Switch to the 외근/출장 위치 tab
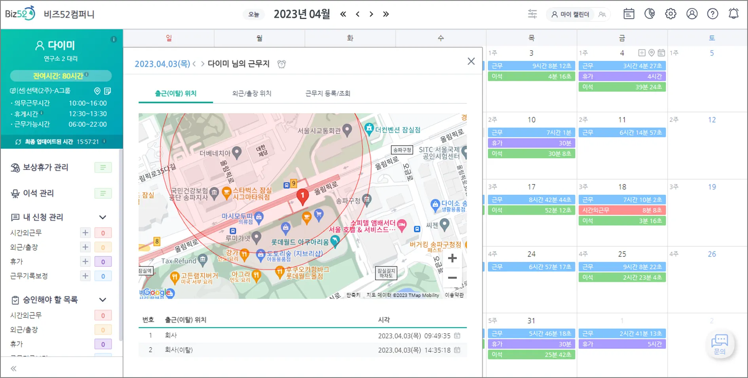The height and width of the screenshot is (378, 748). coord(252,93)
